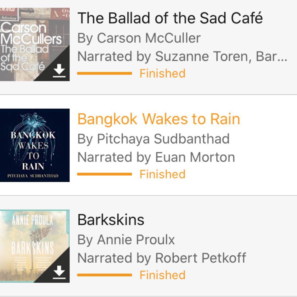
Task: Tap Narrated by Euan Morton line
Action: (156, 157)
